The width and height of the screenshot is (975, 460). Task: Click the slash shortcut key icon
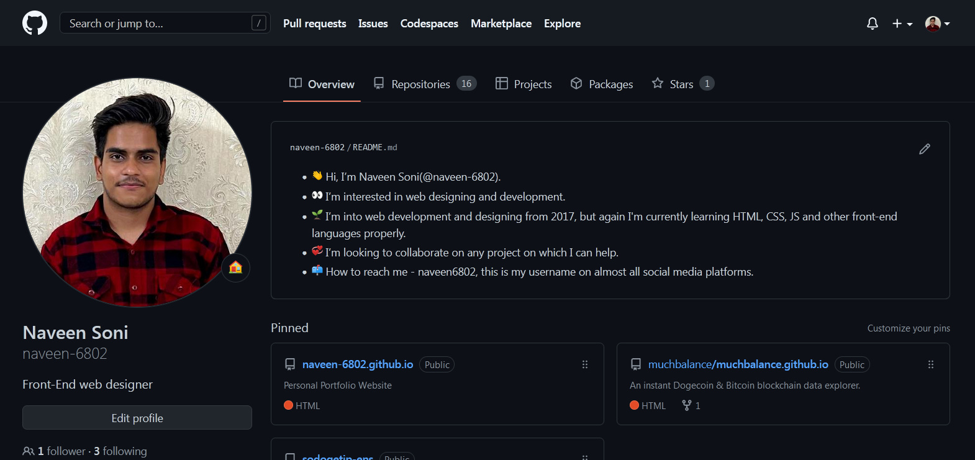259,23
